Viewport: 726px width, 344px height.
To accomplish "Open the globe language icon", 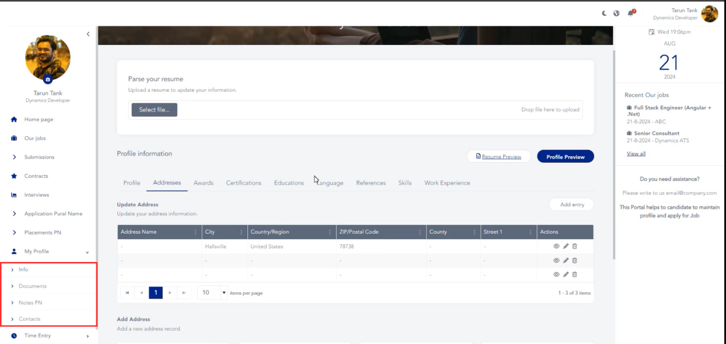I will (616, 13).
